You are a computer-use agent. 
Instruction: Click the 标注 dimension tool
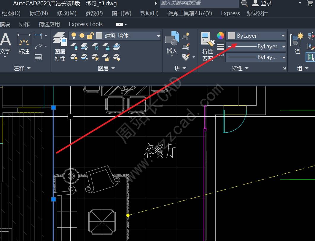24,43
